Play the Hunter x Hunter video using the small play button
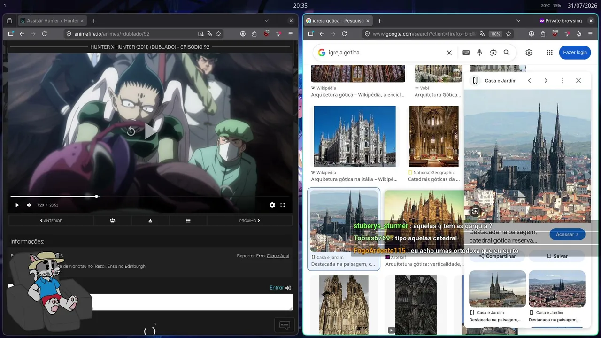The height and width of the screenshot is (338, 601). tap(17, 205)
